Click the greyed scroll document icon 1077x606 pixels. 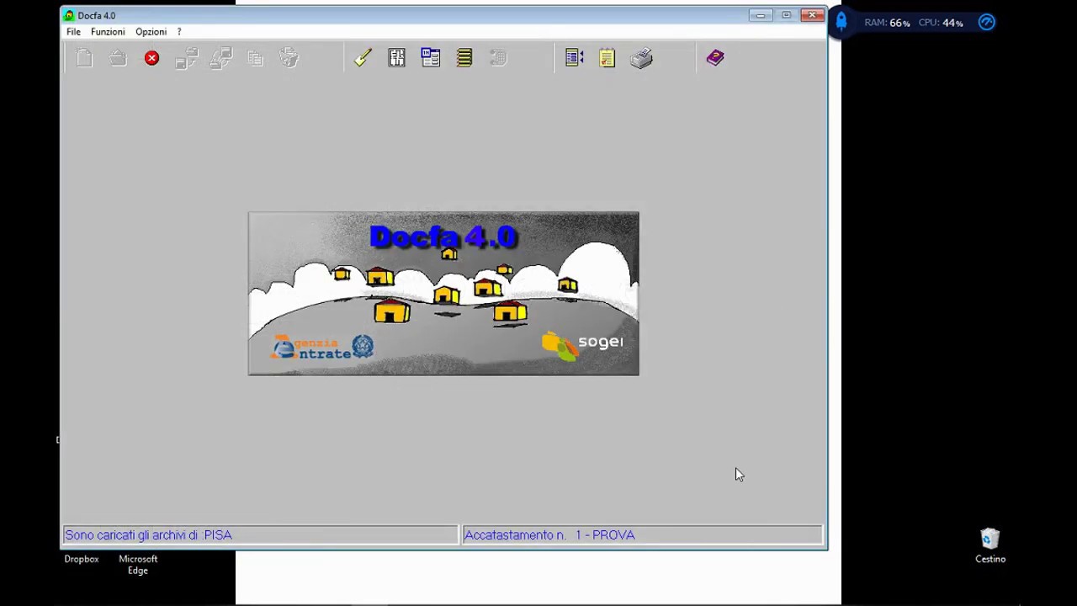coord(498,58)
